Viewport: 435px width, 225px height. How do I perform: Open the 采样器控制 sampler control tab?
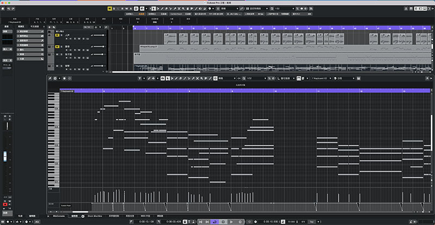pyautogui.click(x=114, y=216)
